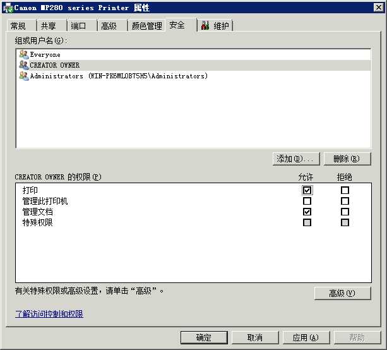Select the CREATOR OWNER entry

tap(193, 65)
